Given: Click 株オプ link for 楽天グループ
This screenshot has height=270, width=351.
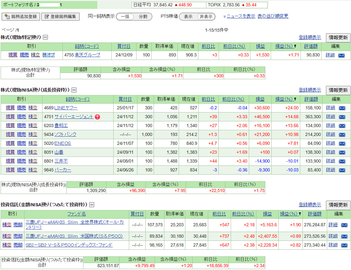Looking at the screenshot, I should pyautogui.click(x=49, y=55).
